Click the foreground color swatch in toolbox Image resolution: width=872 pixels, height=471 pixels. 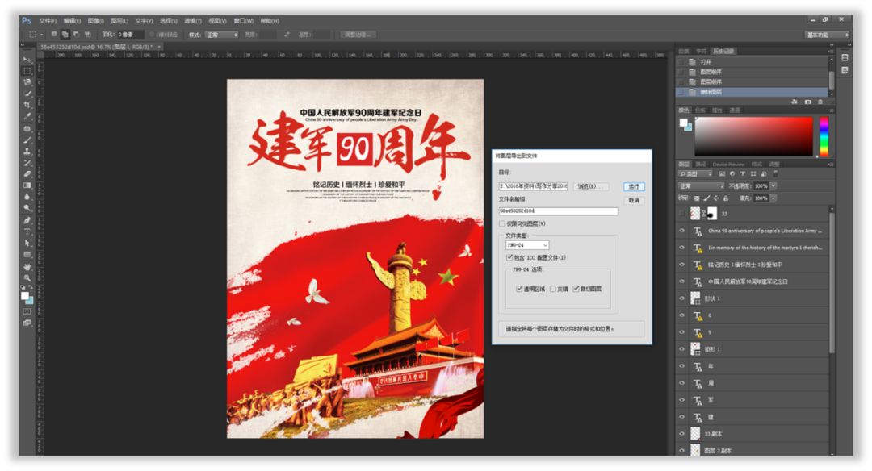[x=24, y=296]
